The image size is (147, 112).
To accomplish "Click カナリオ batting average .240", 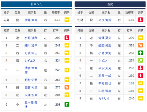I will 131,99.
